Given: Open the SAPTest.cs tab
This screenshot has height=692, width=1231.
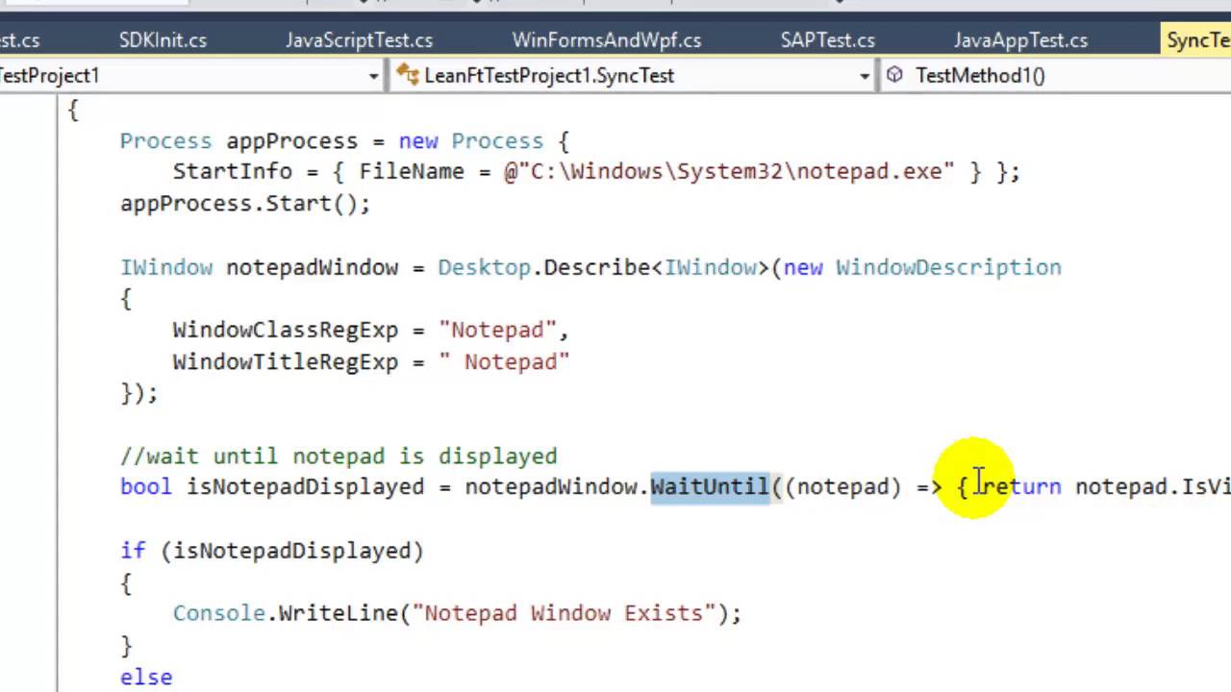Looking at the screenshot, I should (x=827, y=40).
